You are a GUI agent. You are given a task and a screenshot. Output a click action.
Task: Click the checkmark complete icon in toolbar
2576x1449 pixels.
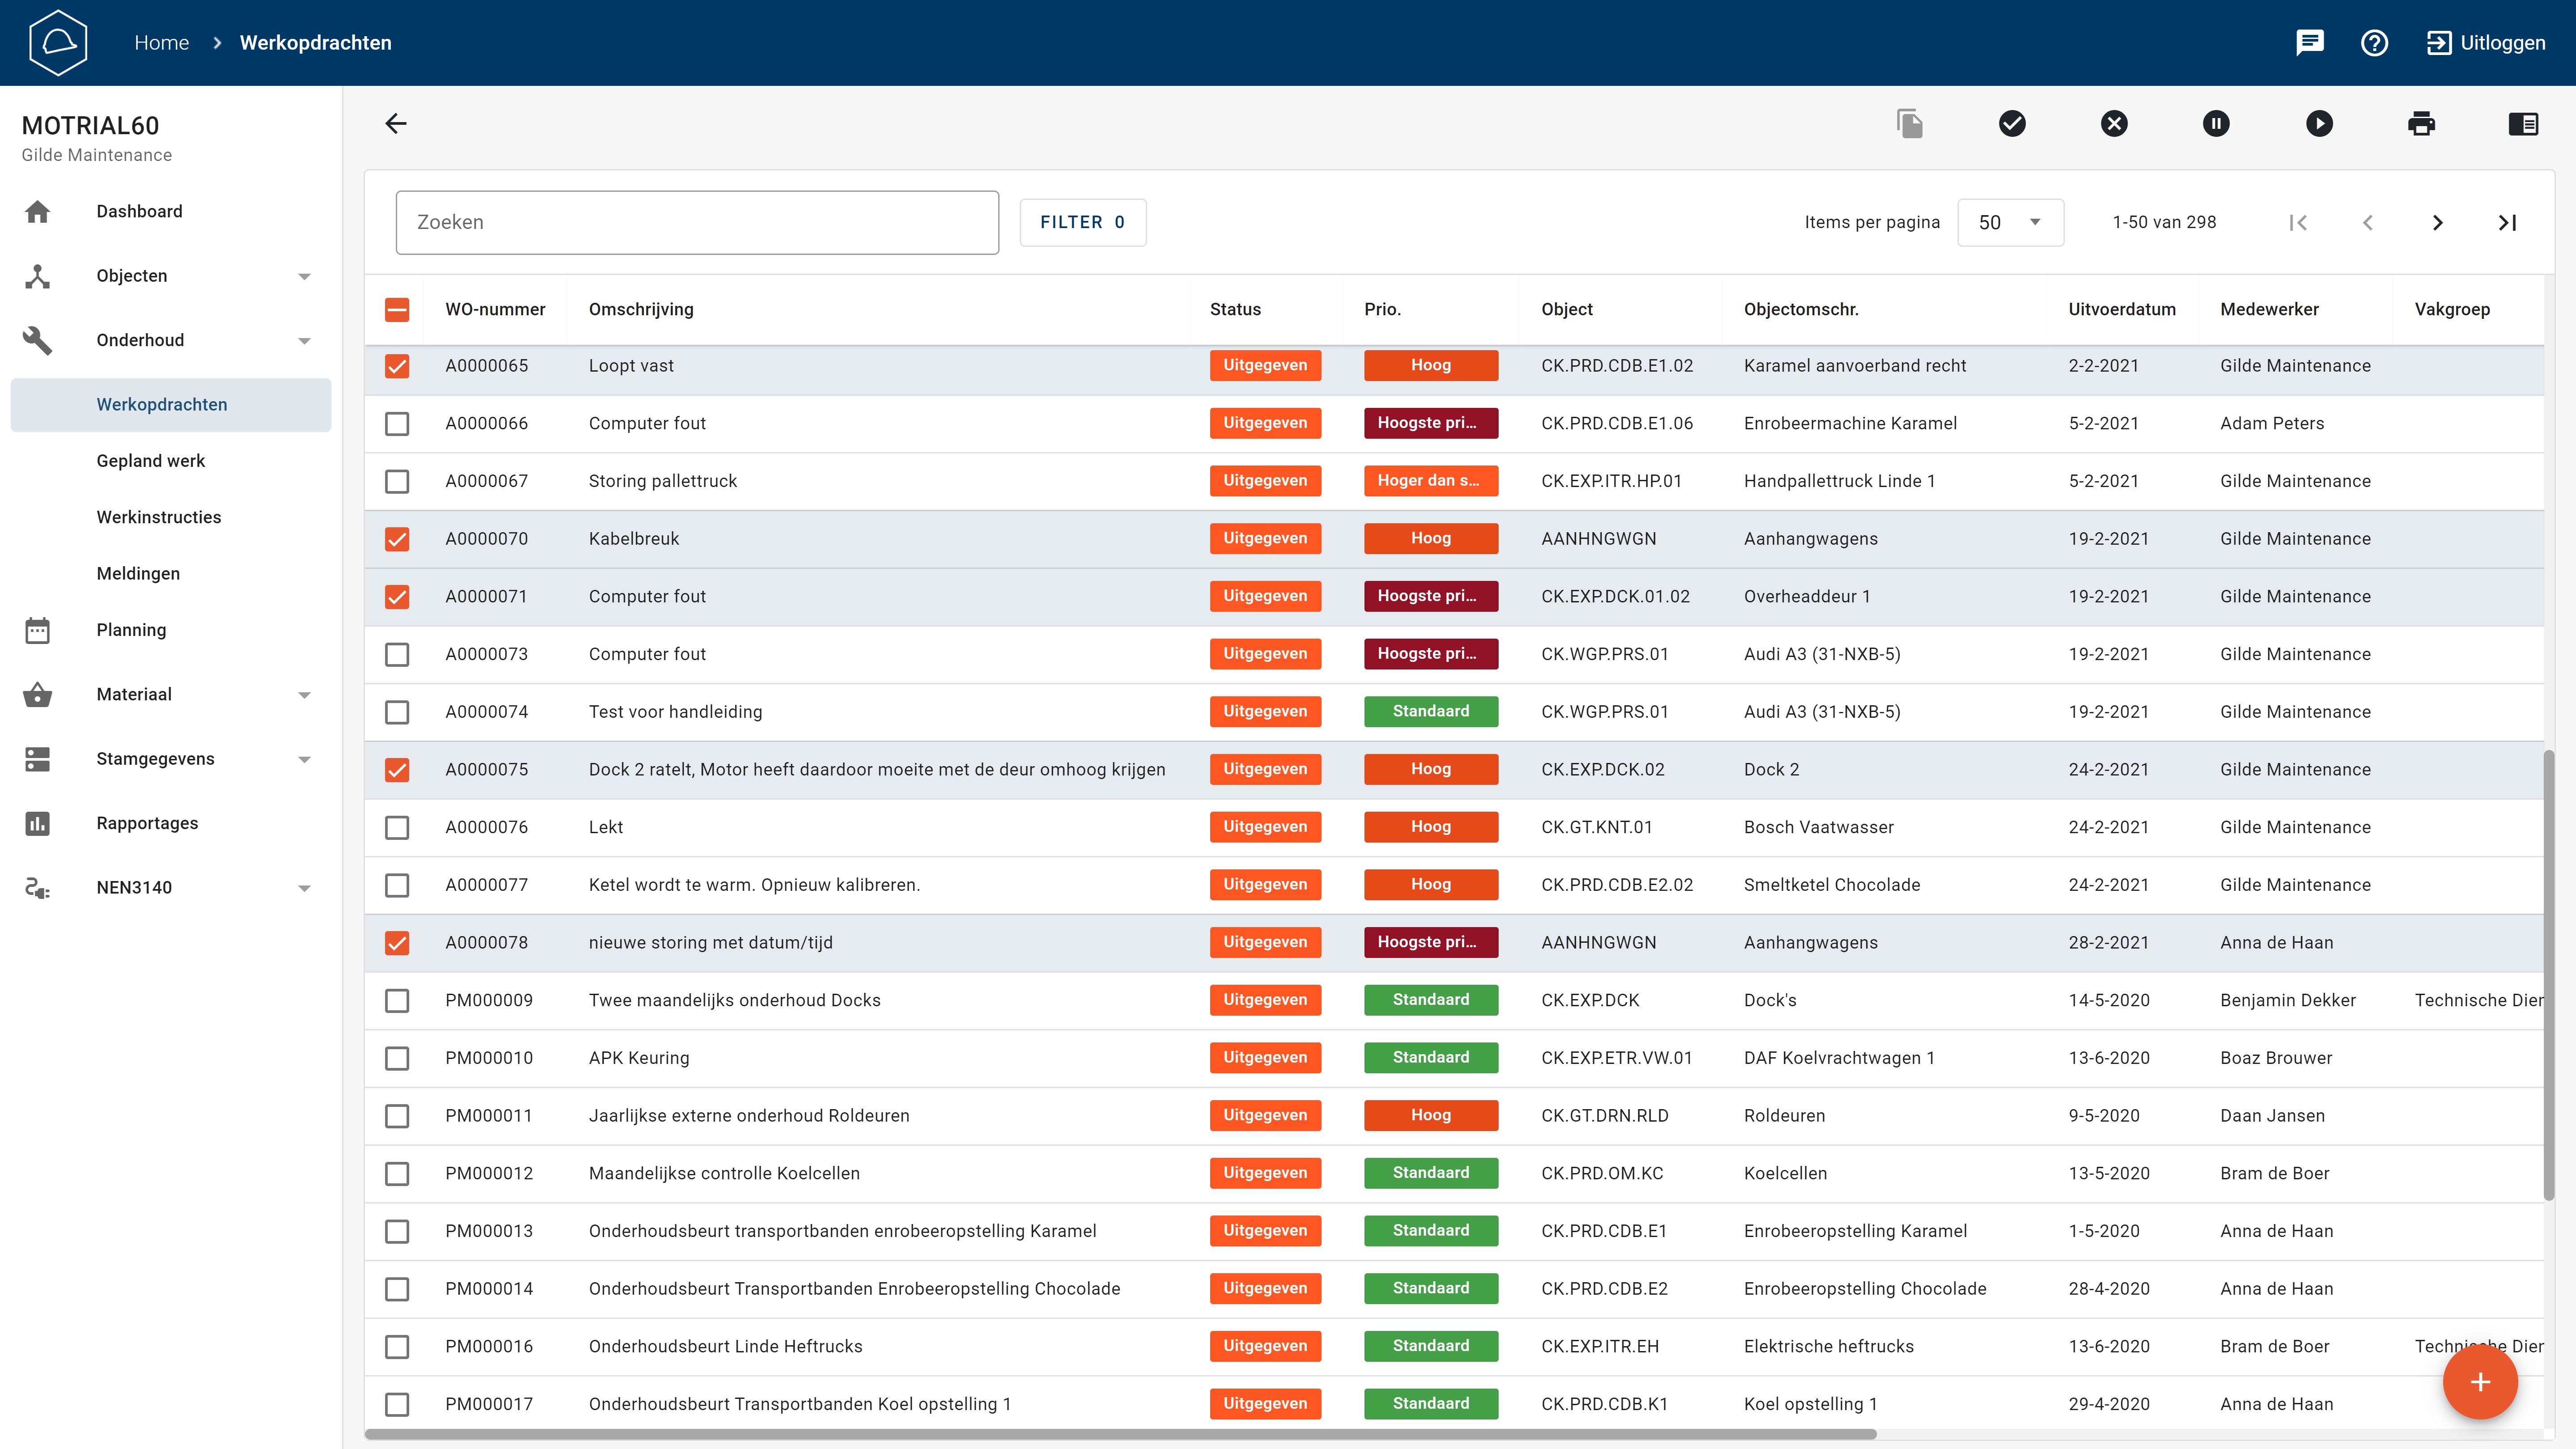pos(2012,123)
